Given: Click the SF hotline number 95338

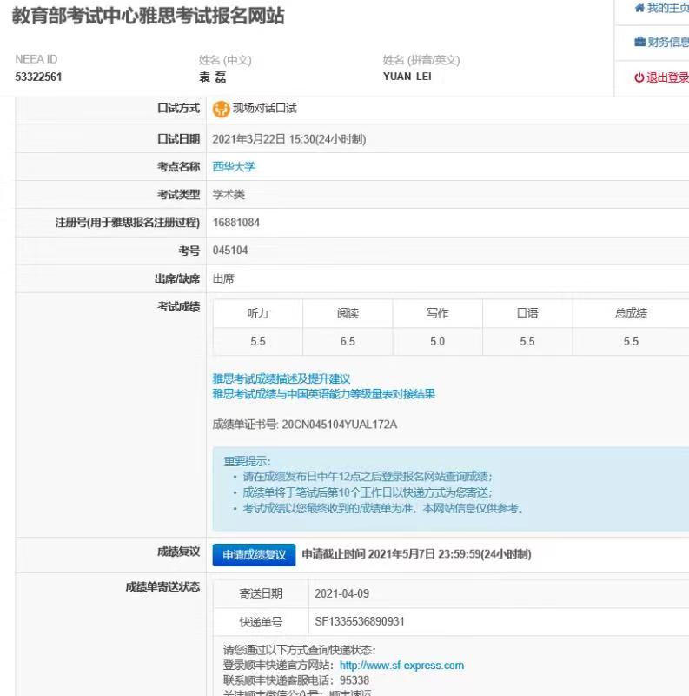Looking at the screenshot, I should point(354,680).
